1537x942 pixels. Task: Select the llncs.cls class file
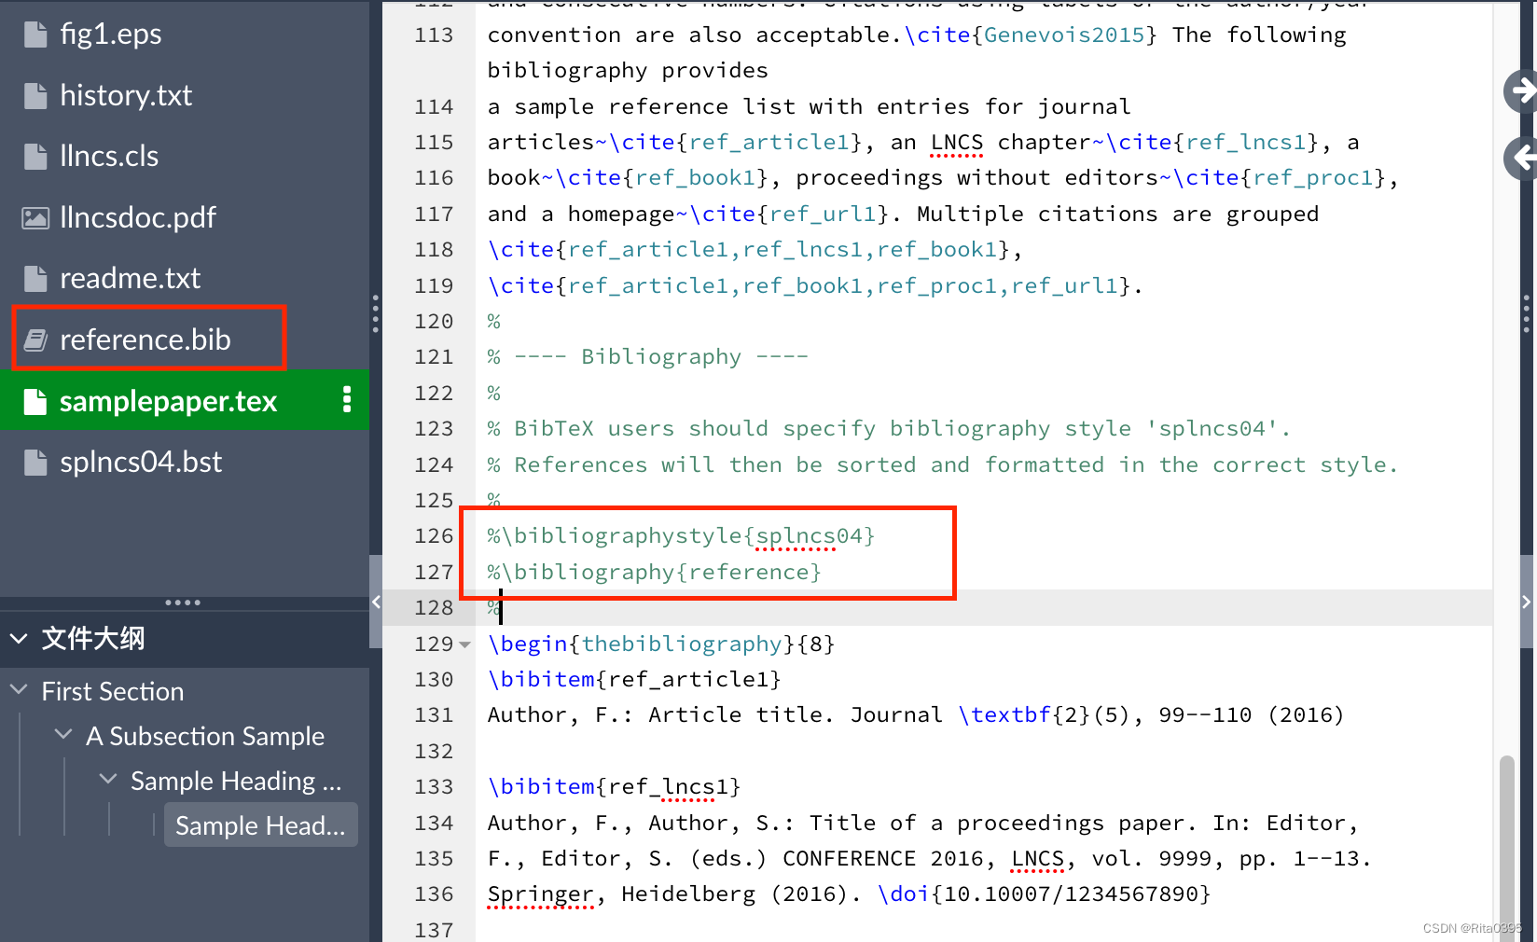(x=107, y=156)
